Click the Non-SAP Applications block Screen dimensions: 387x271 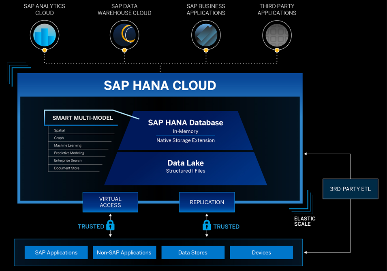click(124, 252)
